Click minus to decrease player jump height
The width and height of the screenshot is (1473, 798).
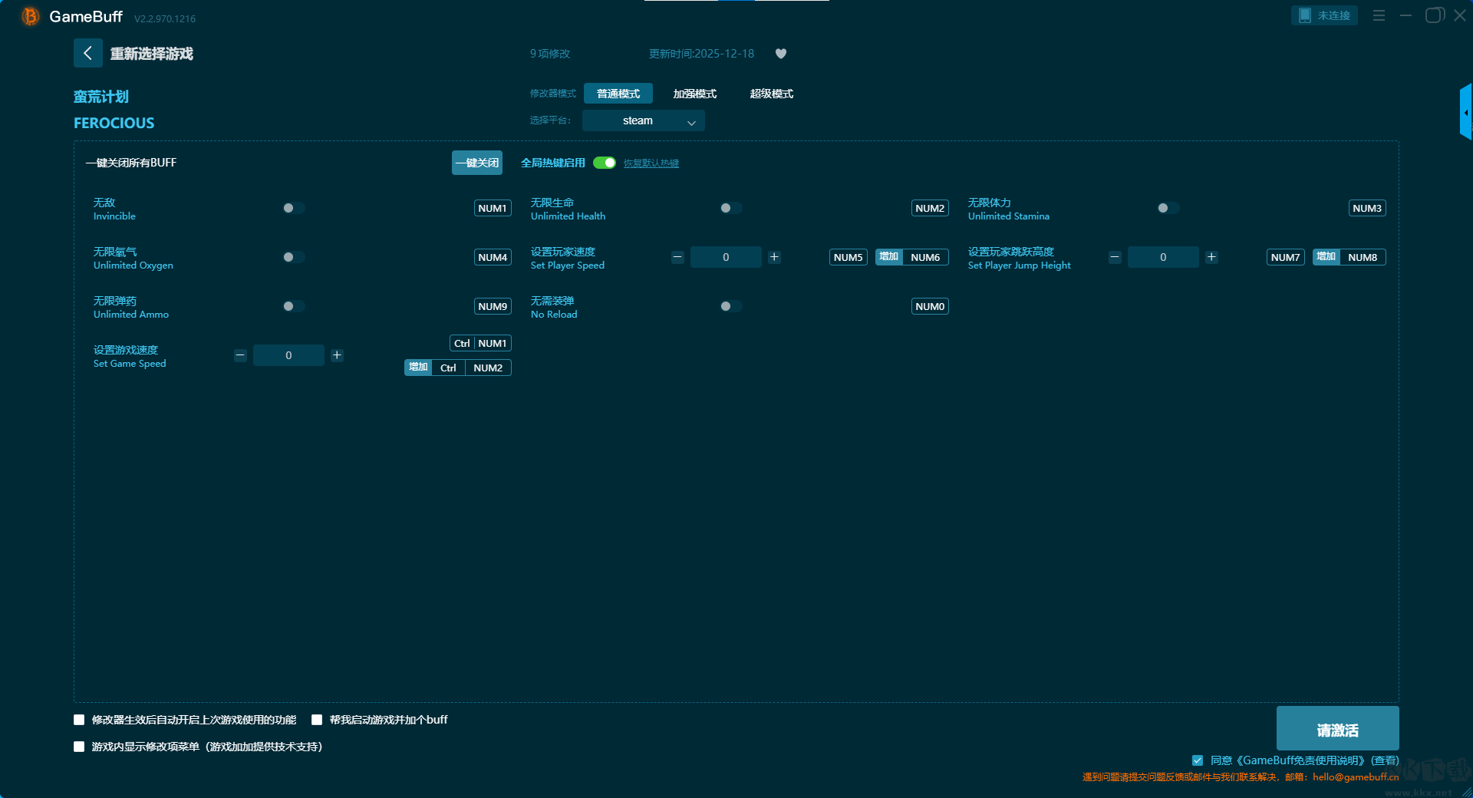point(1115,257)
